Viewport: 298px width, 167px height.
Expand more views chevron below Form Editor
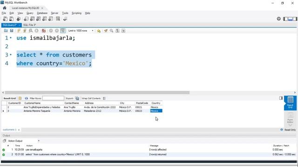coord(290,125)
